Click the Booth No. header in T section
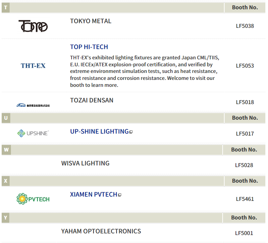Viewport: 268px width, 243px height. click(245, 8)
